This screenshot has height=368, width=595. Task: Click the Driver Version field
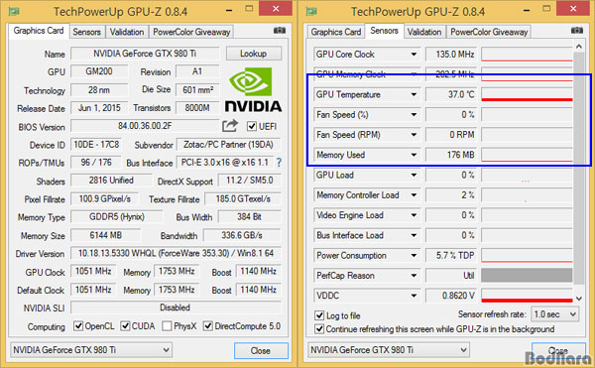coord(176,253)
